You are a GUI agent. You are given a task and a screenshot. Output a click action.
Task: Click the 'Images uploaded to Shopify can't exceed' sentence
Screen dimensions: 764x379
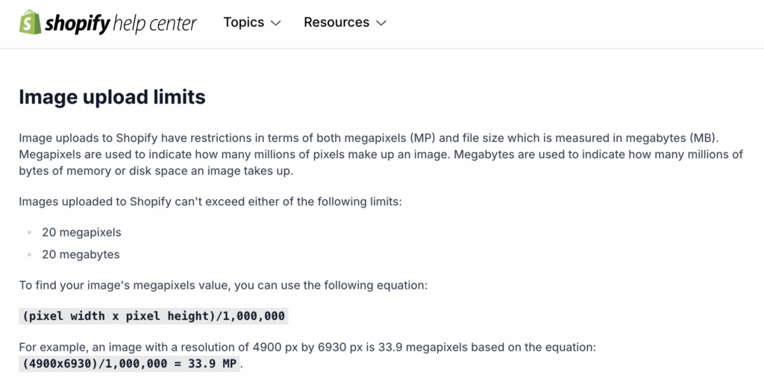pos(210,201)
